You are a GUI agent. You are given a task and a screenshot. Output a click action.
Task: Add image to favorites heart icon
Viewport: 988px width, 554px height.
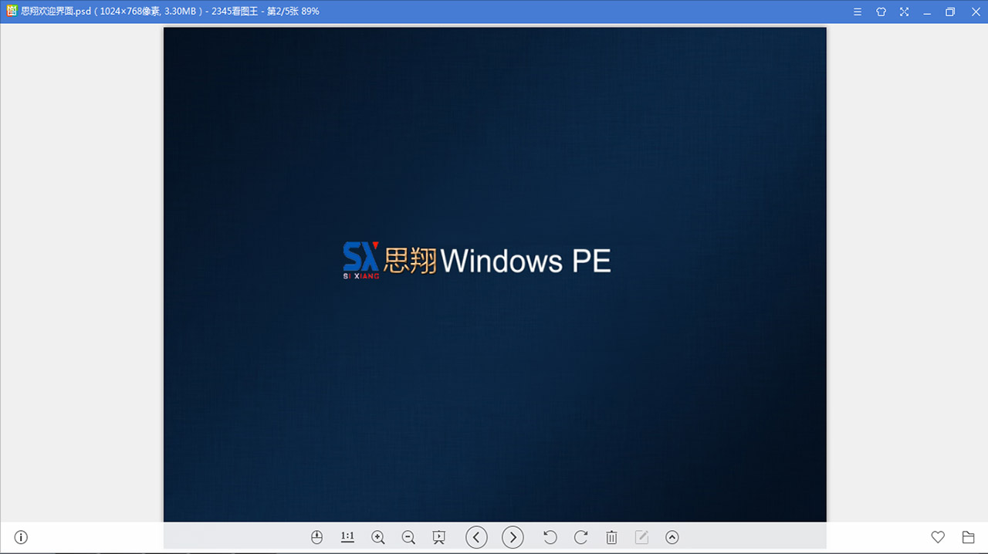(x=938, y=537)
